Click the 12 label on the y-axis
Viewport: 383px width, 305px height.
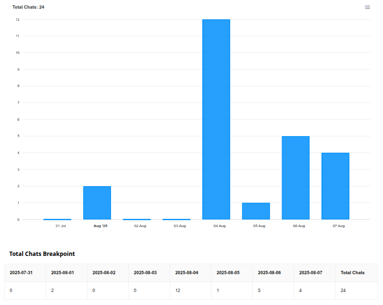17,20
